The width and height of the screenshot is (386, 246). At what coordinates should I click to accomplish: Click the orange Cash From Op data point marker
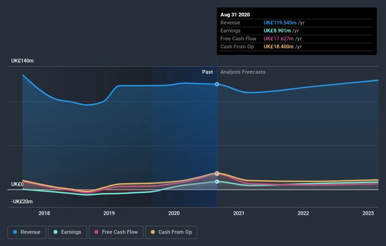[x=217, y=173]
